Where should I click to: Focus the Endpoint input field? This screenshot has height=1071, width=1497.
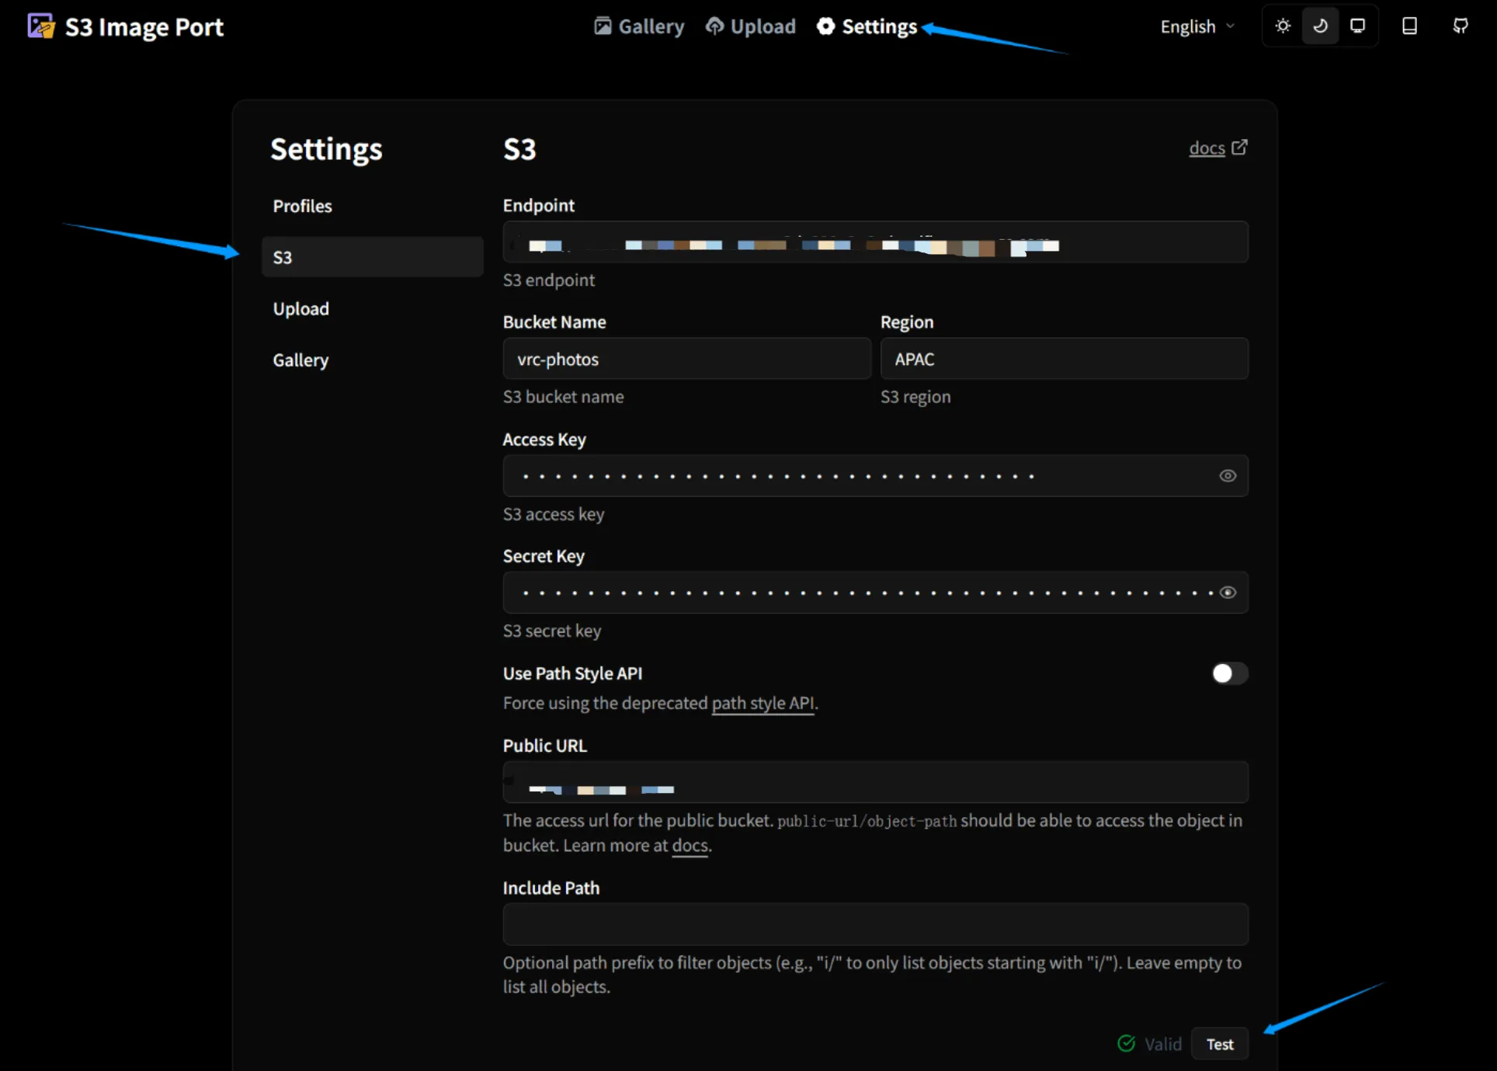pyautogui.click(x=876, y=242)
